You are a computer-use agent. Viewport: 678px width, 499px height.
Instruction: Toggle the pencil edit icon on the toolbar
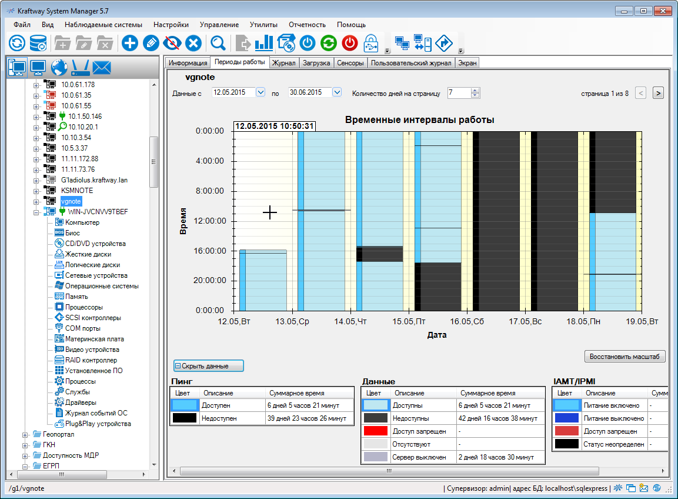tap(151, 42)
